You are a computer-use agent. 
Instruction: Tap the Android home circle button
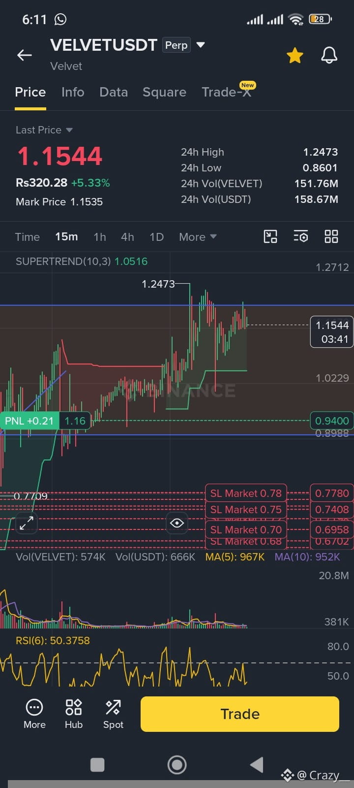click(x=177, y=765)
